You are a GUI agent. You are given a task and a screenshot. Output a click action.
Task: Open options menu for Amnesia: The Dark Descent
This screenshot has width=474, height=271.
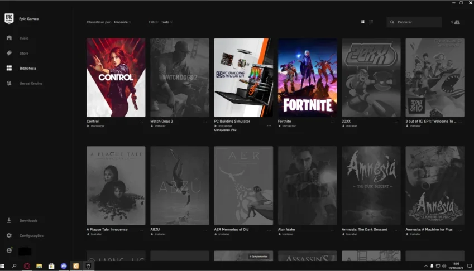pos(396,230)
